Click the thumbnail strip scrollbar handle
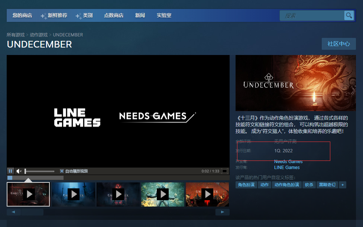Viewport: 363px width, 227px height. [32, 212]
